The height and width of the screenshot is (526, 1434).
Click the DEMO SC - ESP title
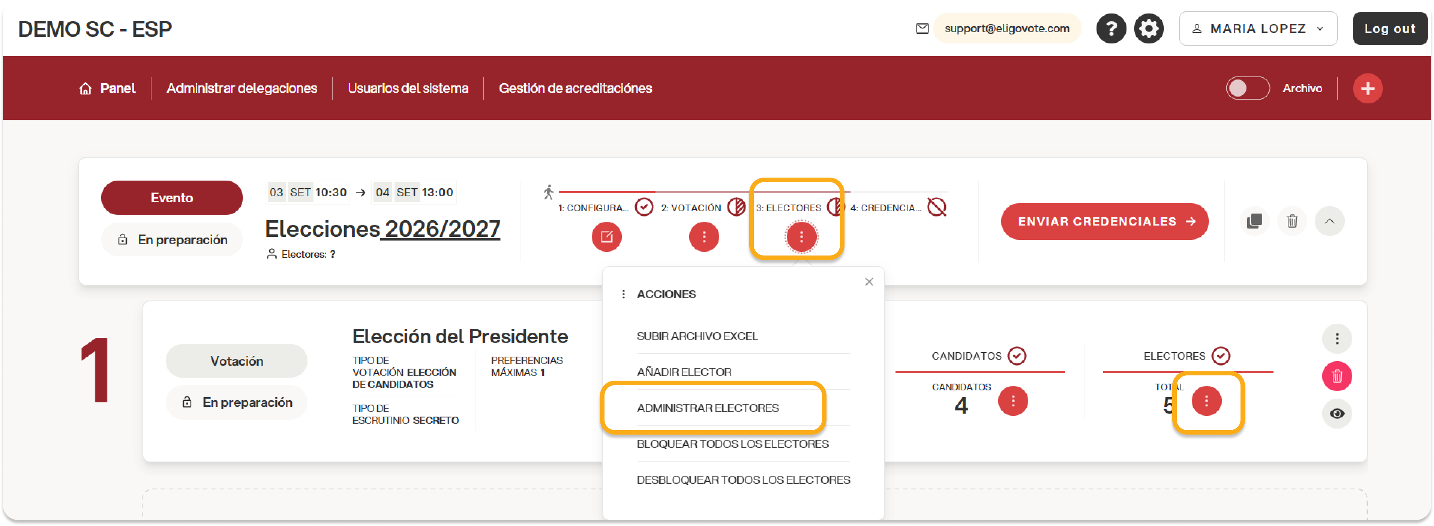point(94,29)
